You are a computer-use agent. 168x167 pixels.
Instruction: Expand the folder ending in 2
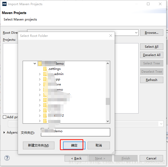pos(40,116)
